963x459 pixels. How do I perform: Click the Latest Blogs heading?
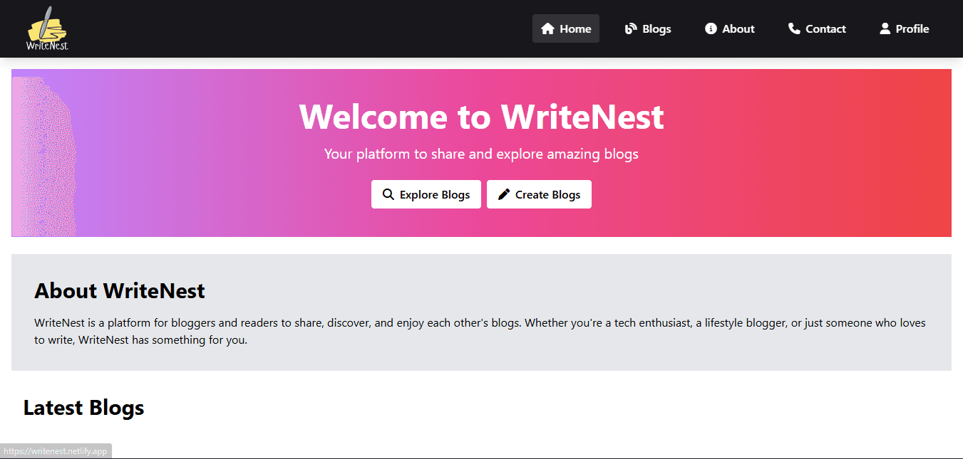(x=83, y=407)
